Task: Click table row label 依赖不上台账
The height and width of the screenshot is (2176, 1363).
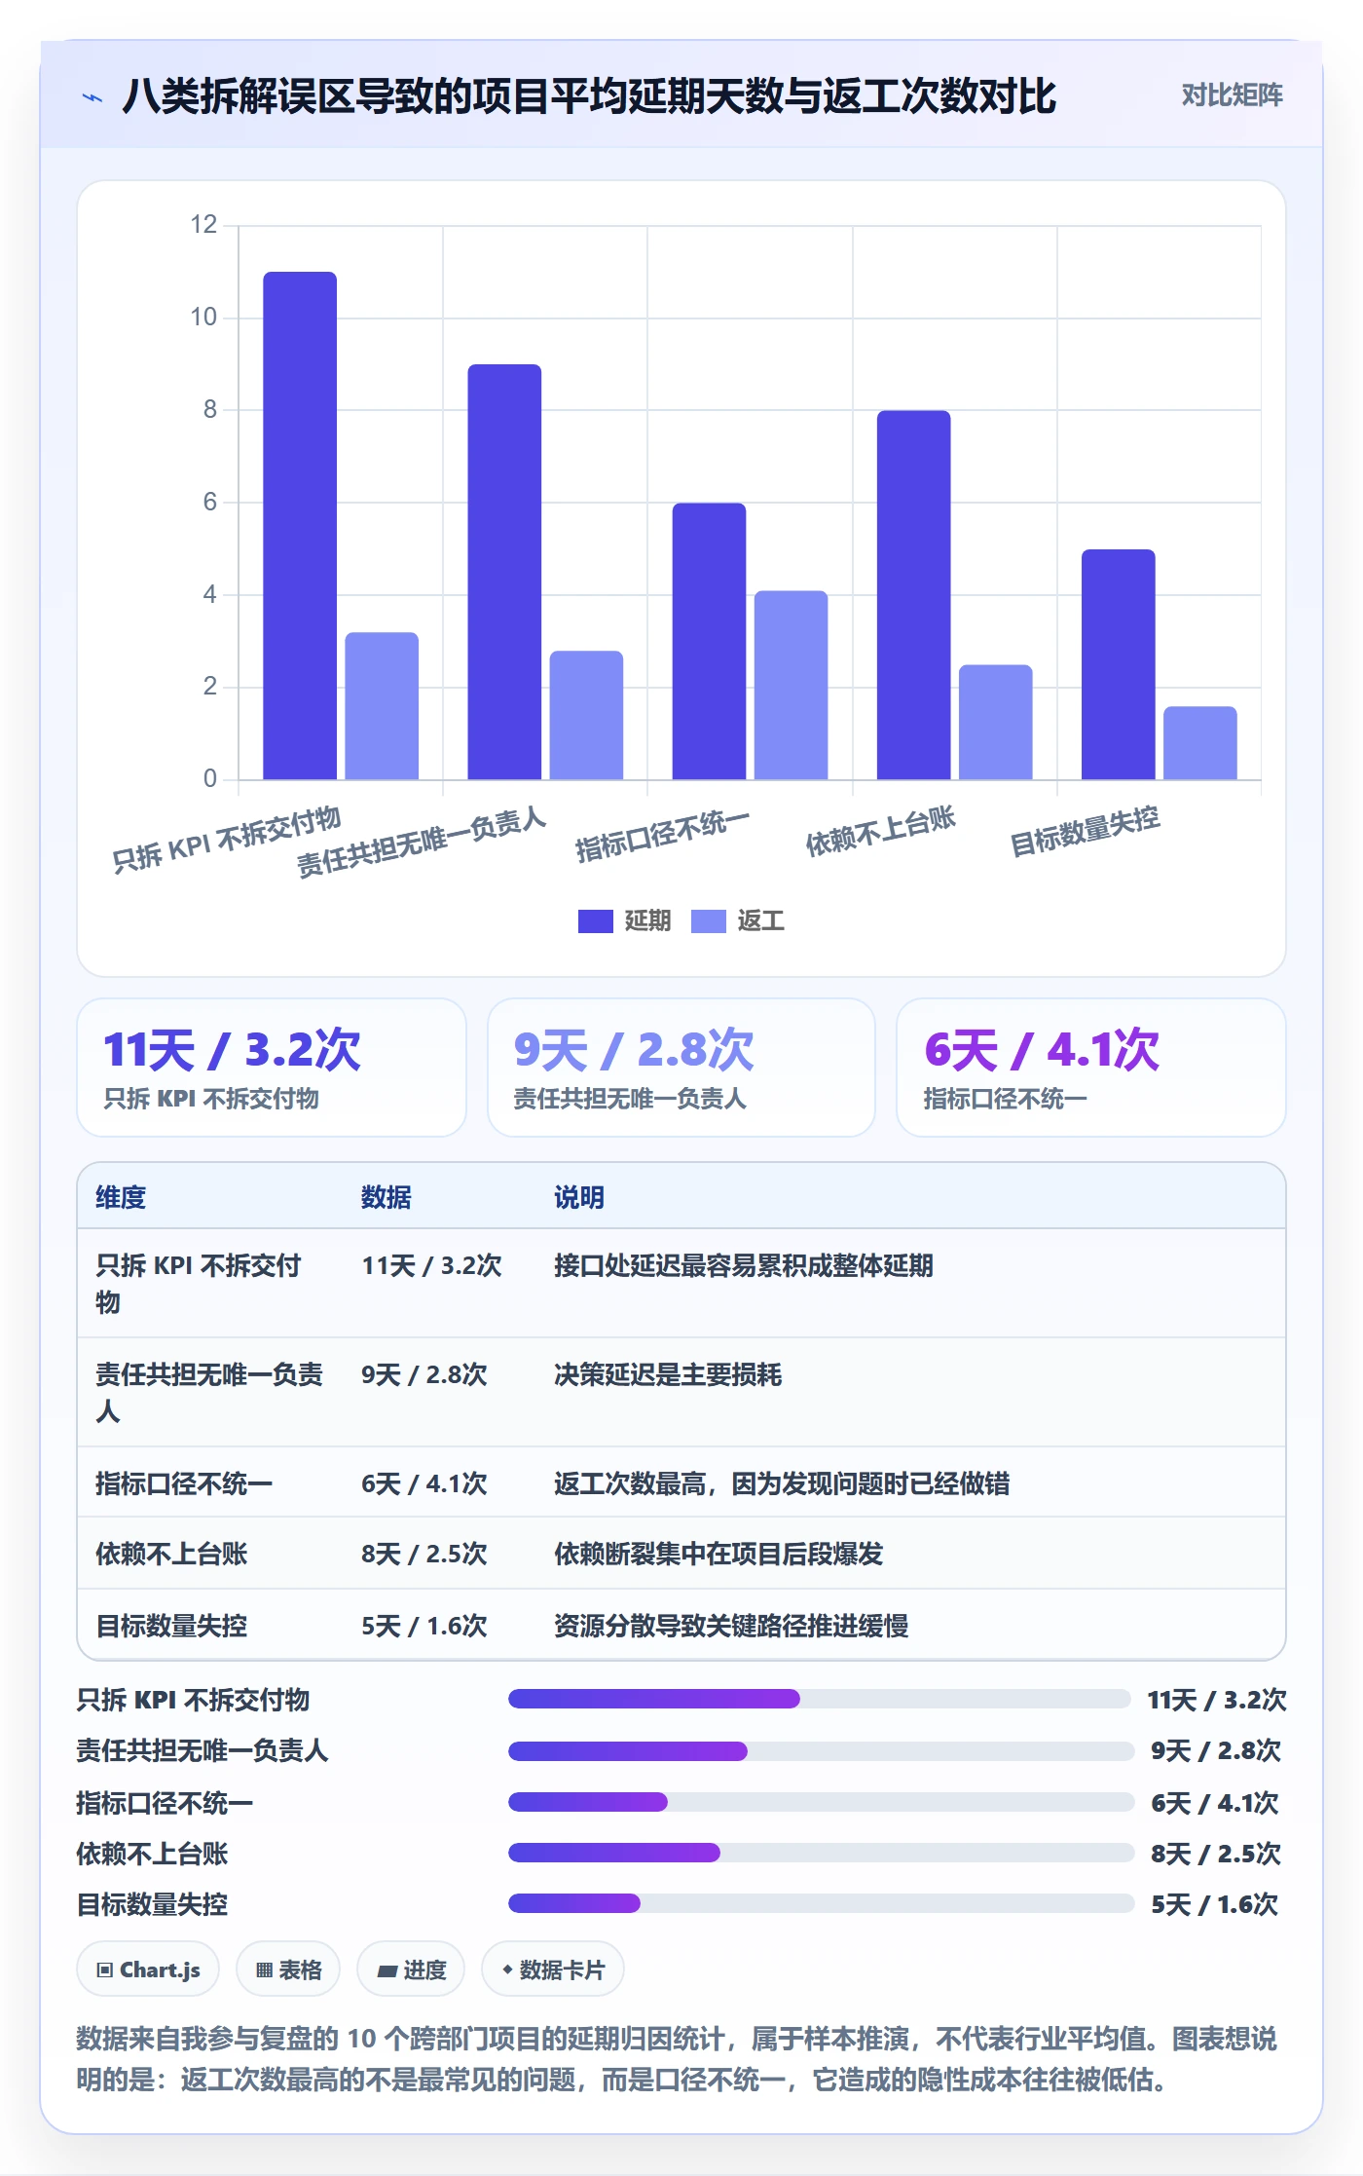Action: 171,1554
